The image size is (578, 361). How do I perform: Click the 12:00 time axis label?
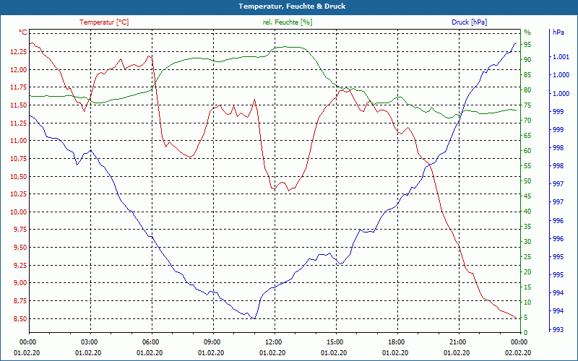click(x=275, y=342)
